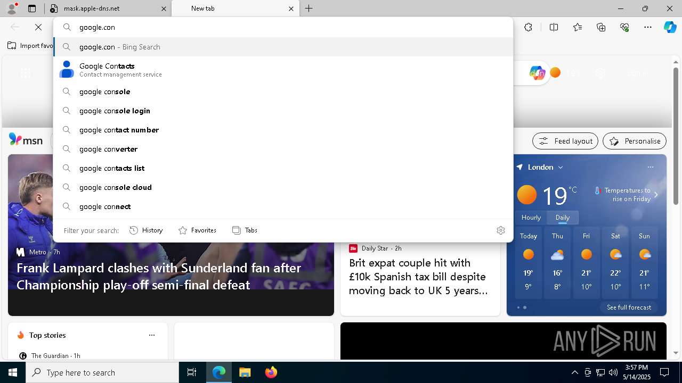Pick google console cloud suggestion
Viewport: 682px width, 383px height.
point(283,187)
